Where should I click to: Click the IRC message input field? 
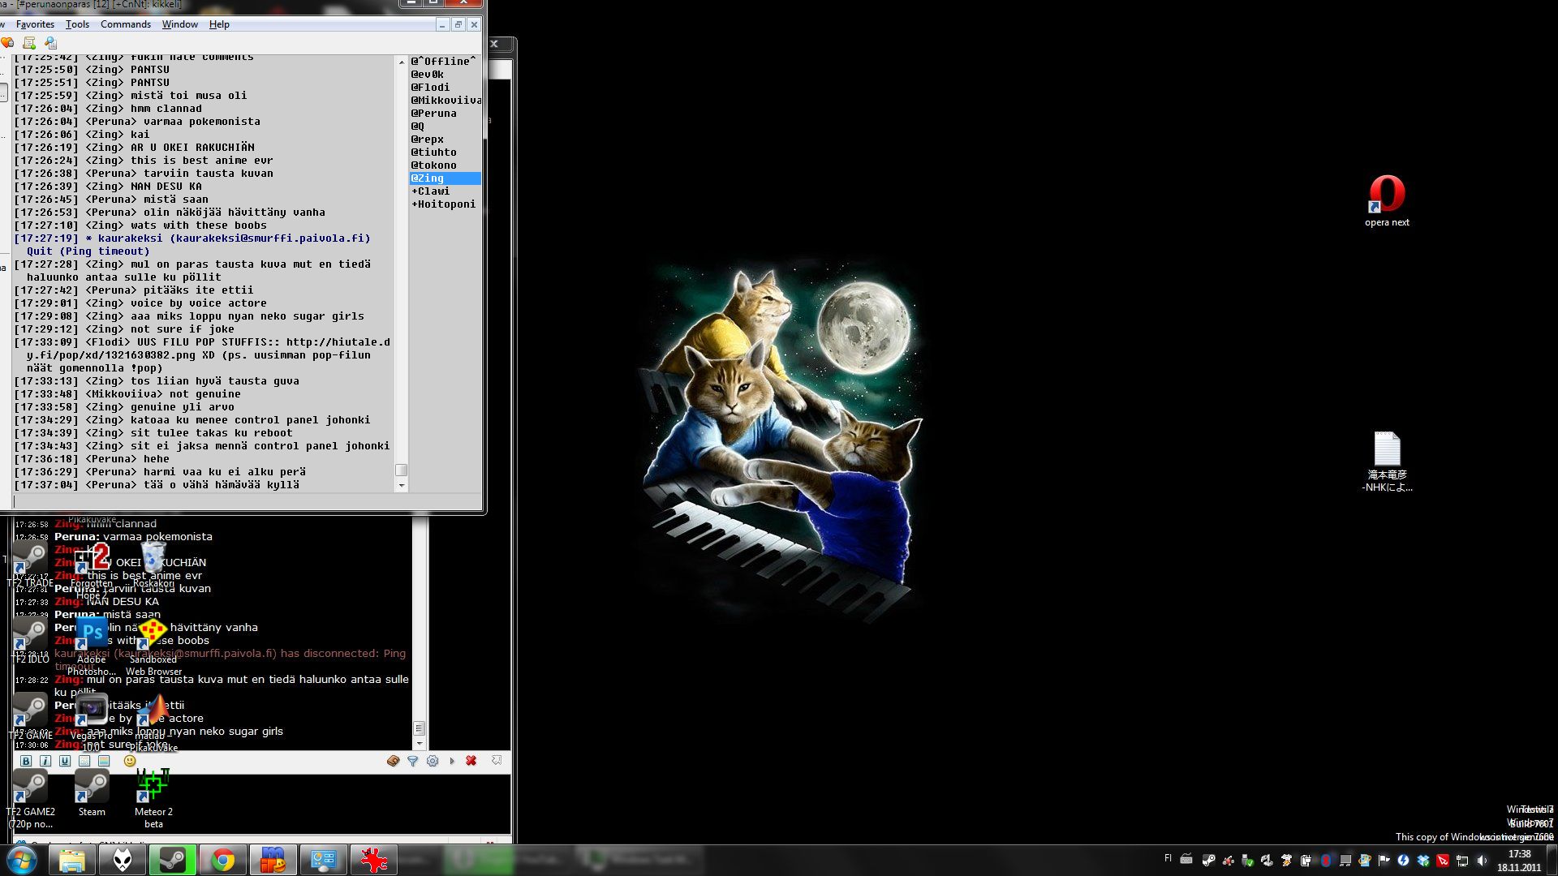coord(243,502)
